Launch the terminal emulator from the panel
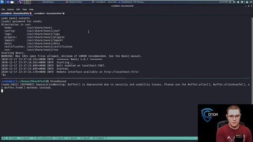The width and height of the screenshot is (253, 142). click(x=16, y=2)
